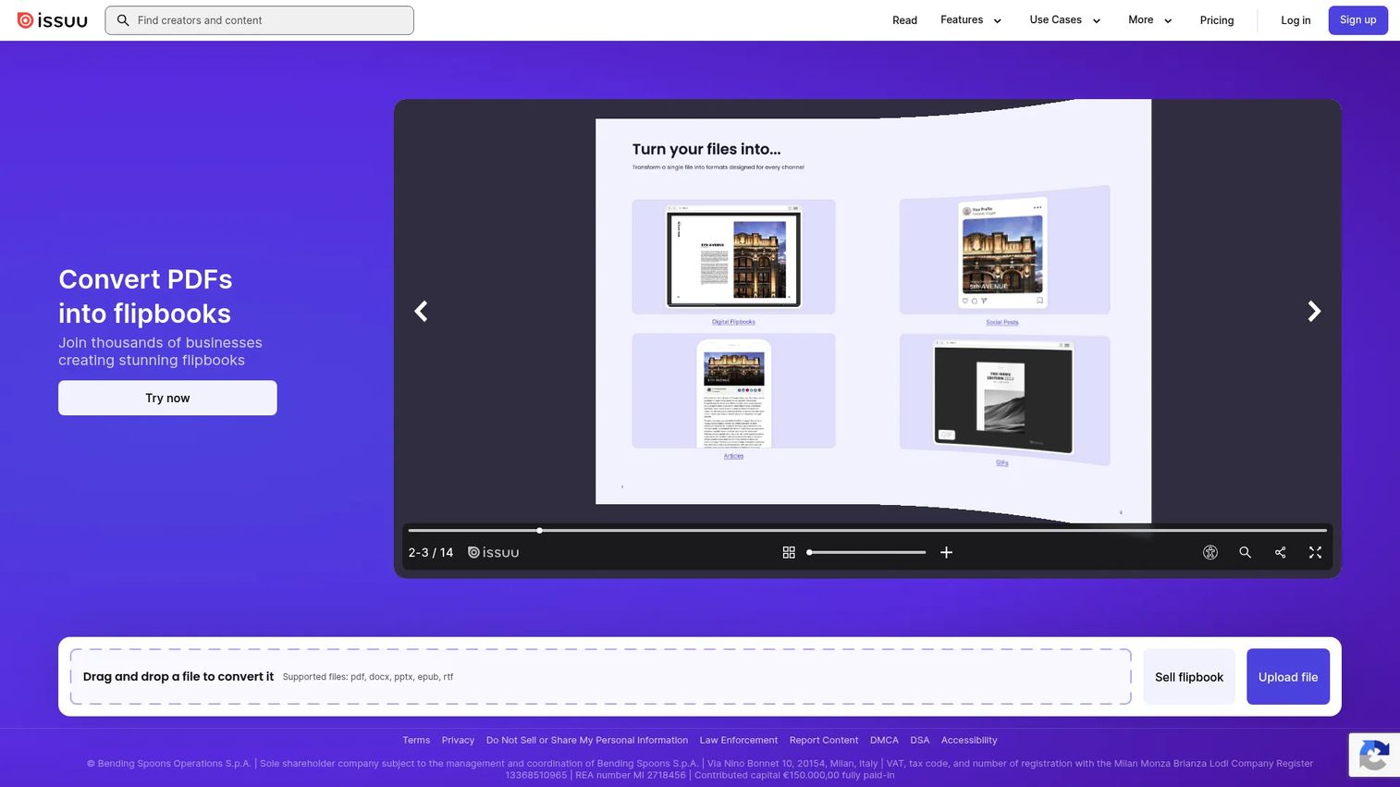Open the Terms footer link
This screenshot has height=787, width=1400.
(x=416, y=740)
